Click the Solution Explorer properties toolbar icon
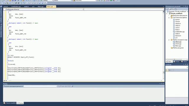The height and width of the screenshot is (106, 189). tap(167, 9)
